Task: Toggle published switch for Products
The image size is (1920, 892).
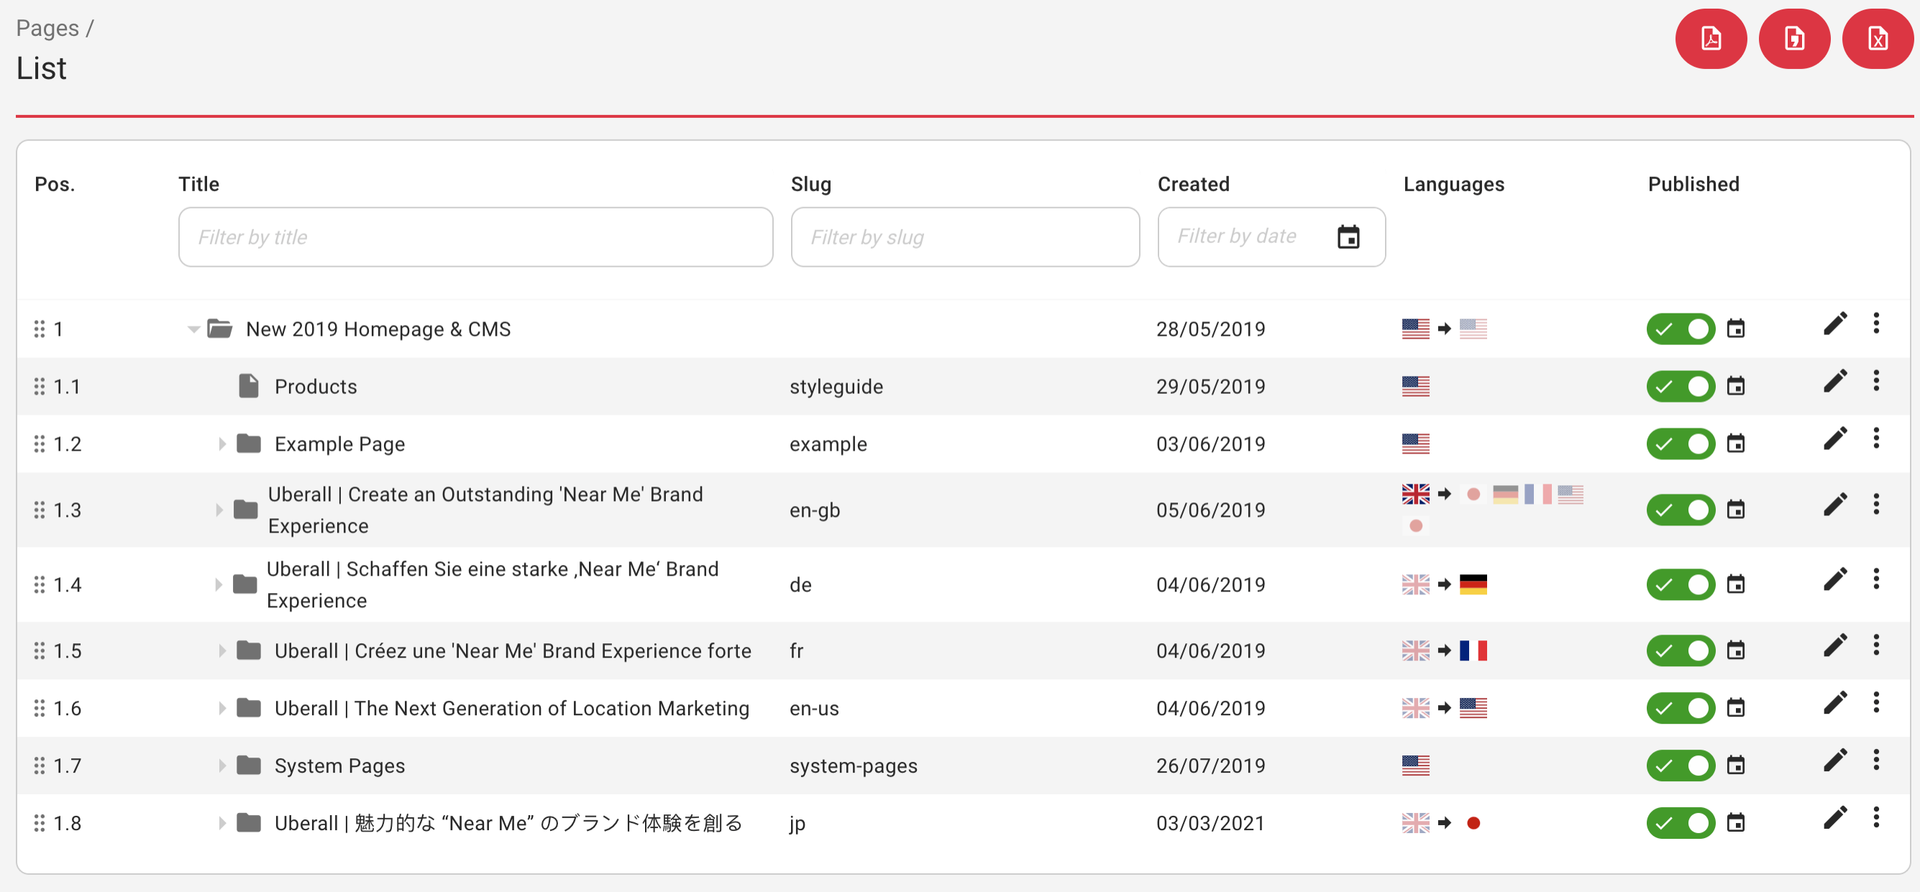Action: coord(1681,386)
